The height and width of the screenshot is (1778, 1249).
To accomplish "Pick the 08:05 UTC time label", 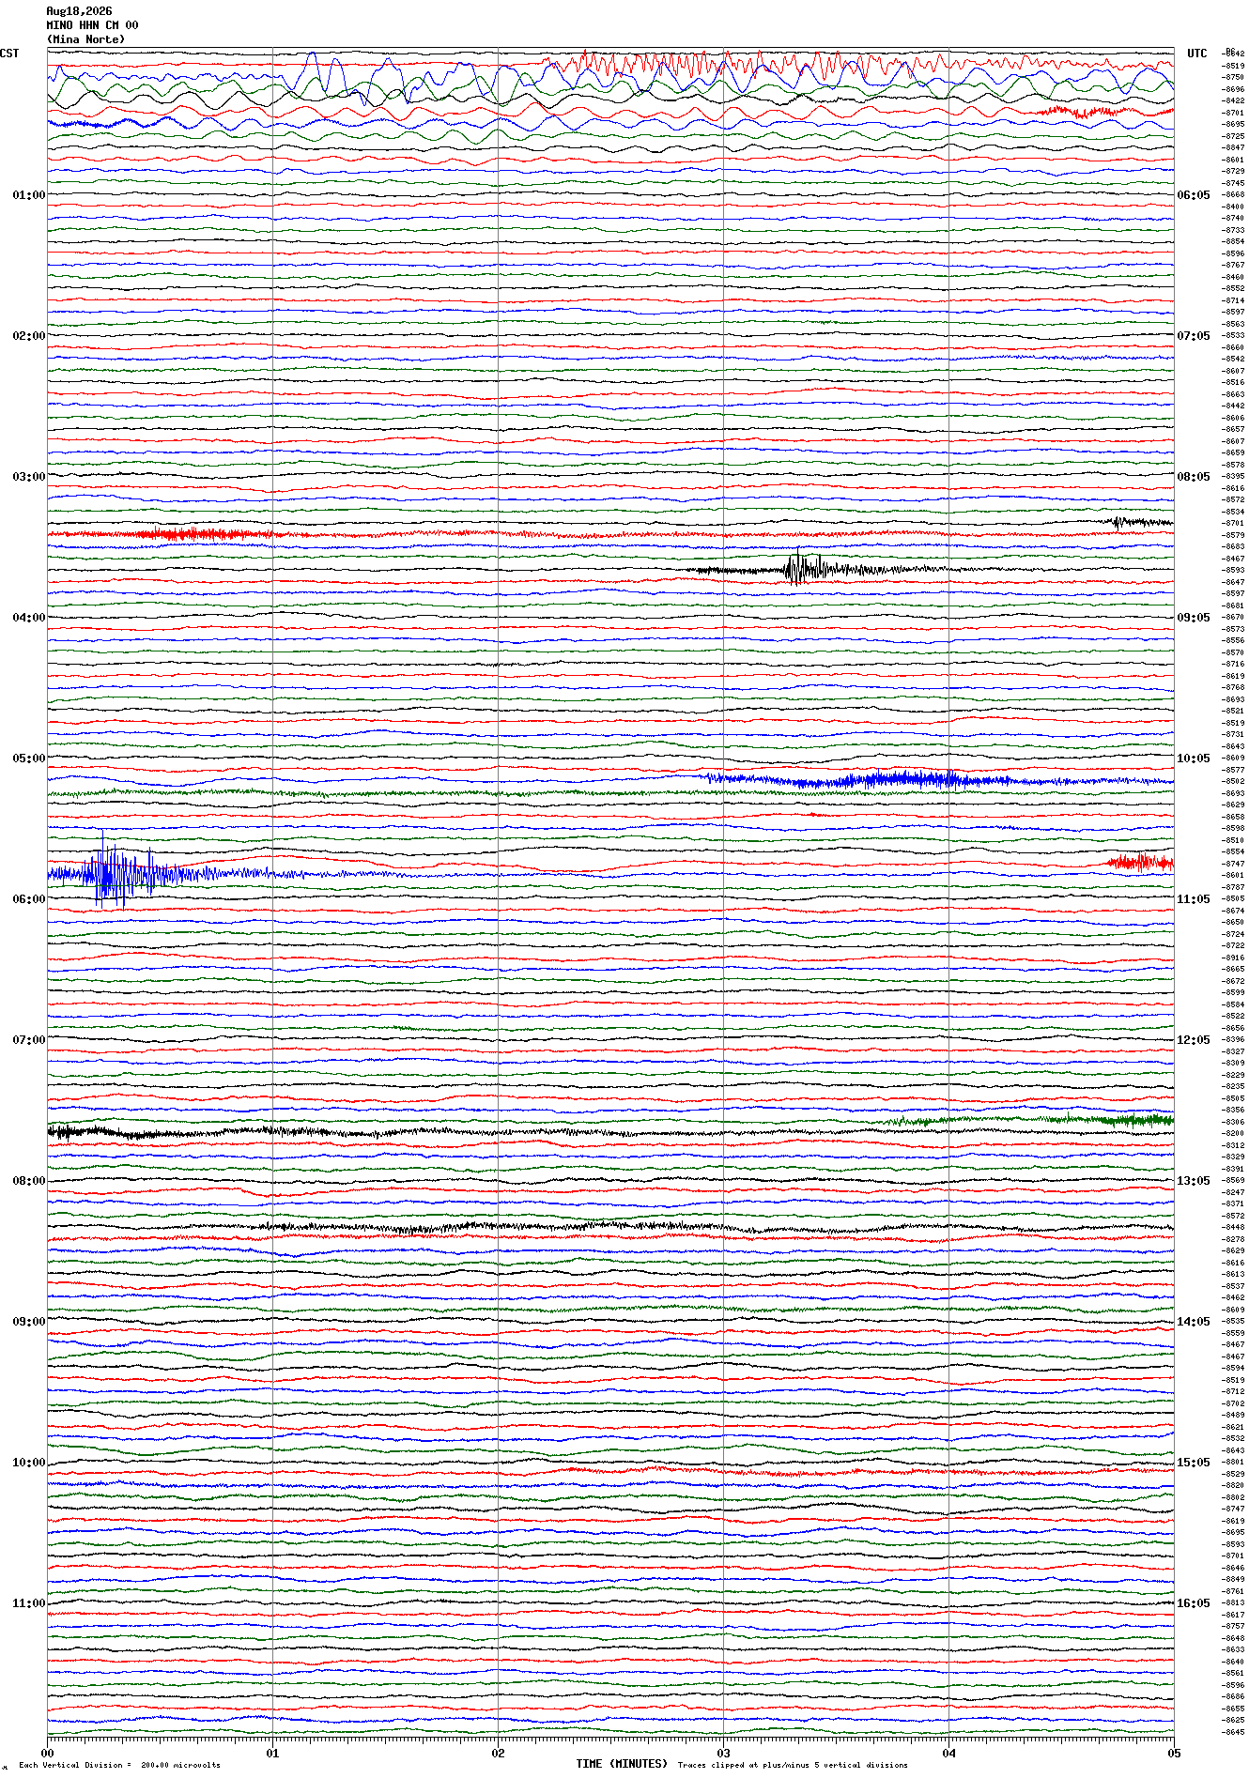I will (1194, 477).
